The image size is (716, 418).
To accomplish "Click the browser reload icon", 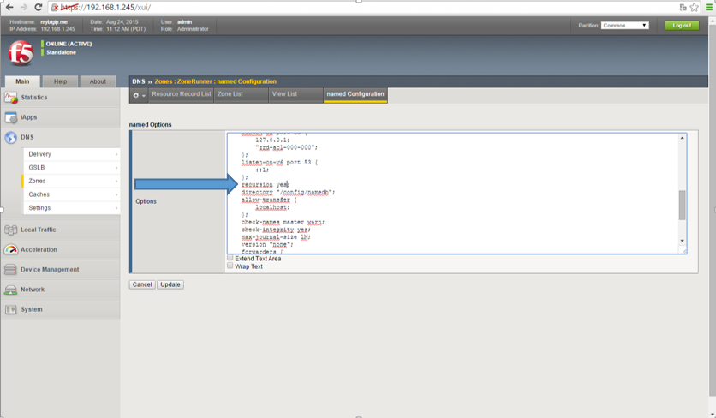I will 39,8.
